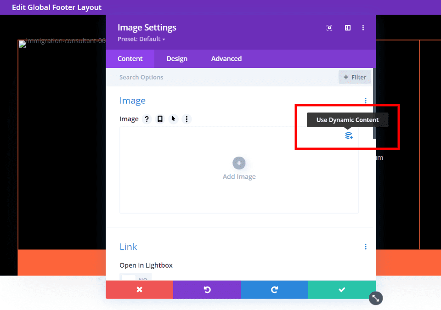Switch the modal to split view layout

[x=347, y=28]
